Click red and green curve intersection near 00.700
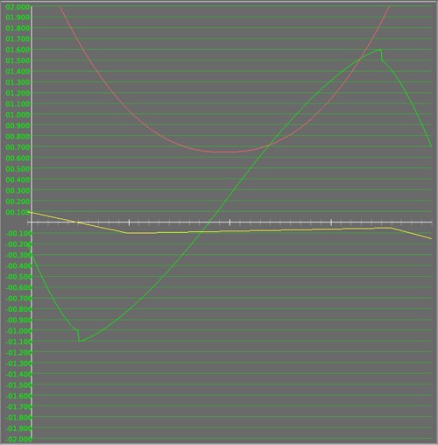This screenshot has width=438, height=445. point(269,145)
